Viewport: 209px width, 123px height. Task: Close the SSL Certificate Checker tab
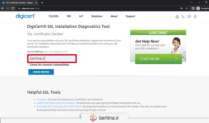coord(36,3)
